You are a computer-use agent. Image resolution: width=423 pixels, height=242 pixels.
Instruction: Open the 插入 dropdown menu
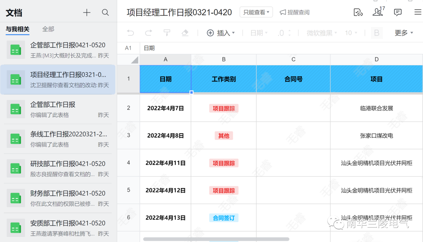(221, 33)
